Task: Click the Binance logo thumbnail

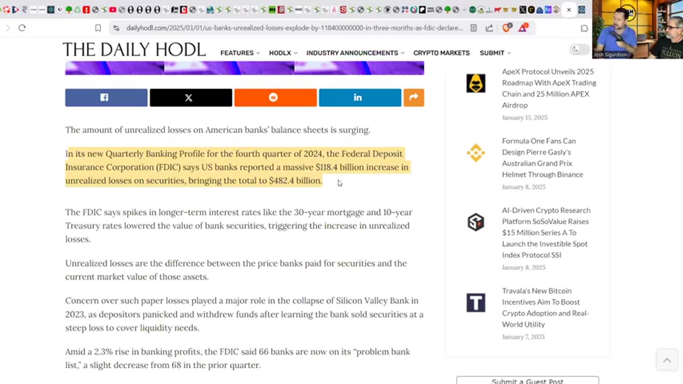Action: tap(476, 153)
